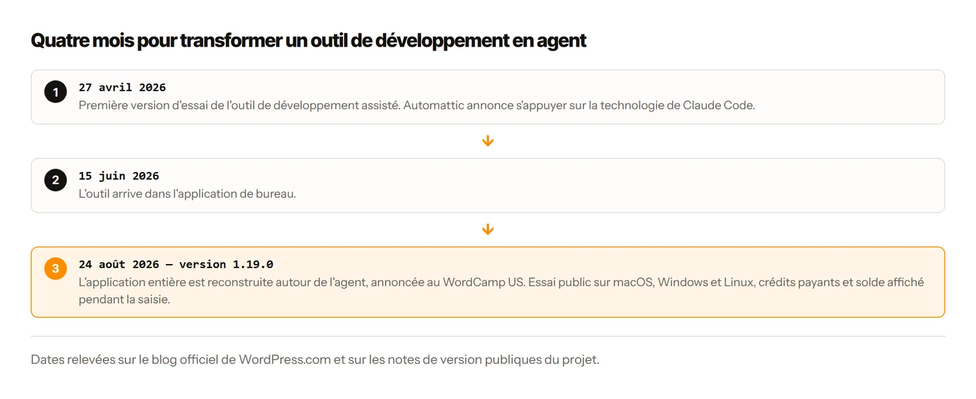Click the footnote "Dates relevées sur le blog officiel"
976x399 pixels.
click(x=315, y=360)
